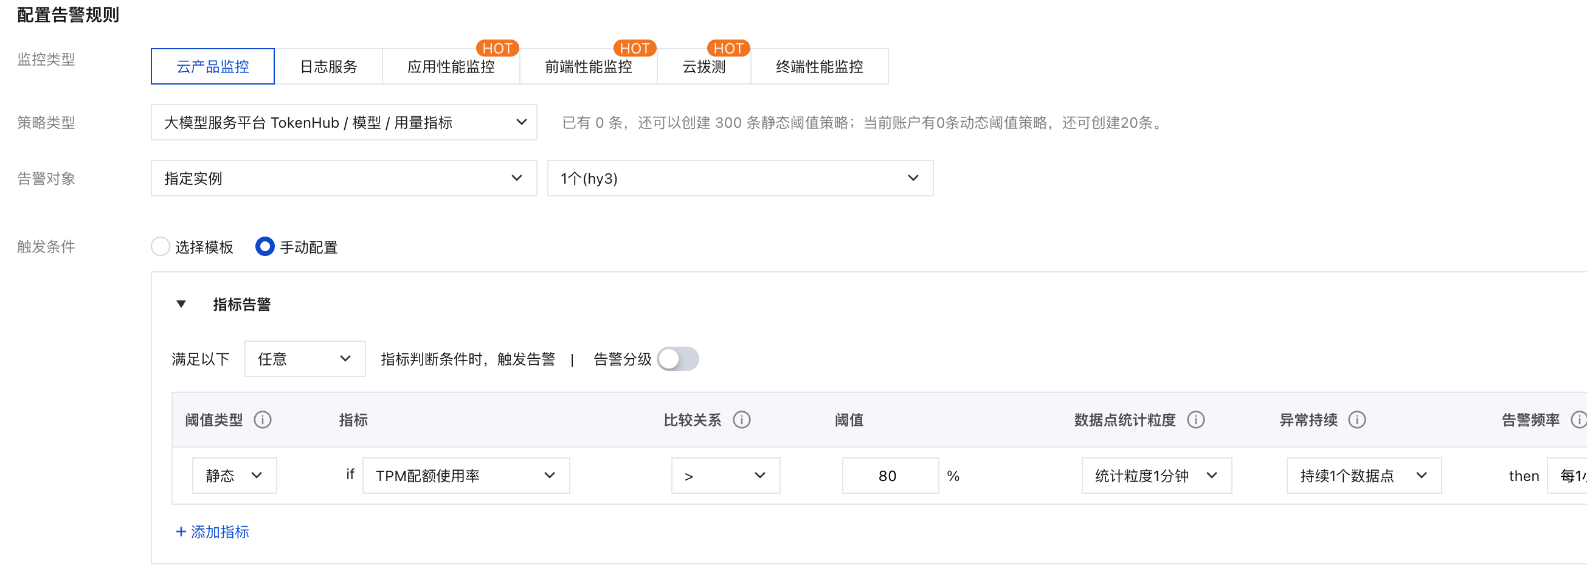Click info icon beside 数据点统计粒度
This screenshot has height=568, width=1587.
click(x=1196, y=420)
